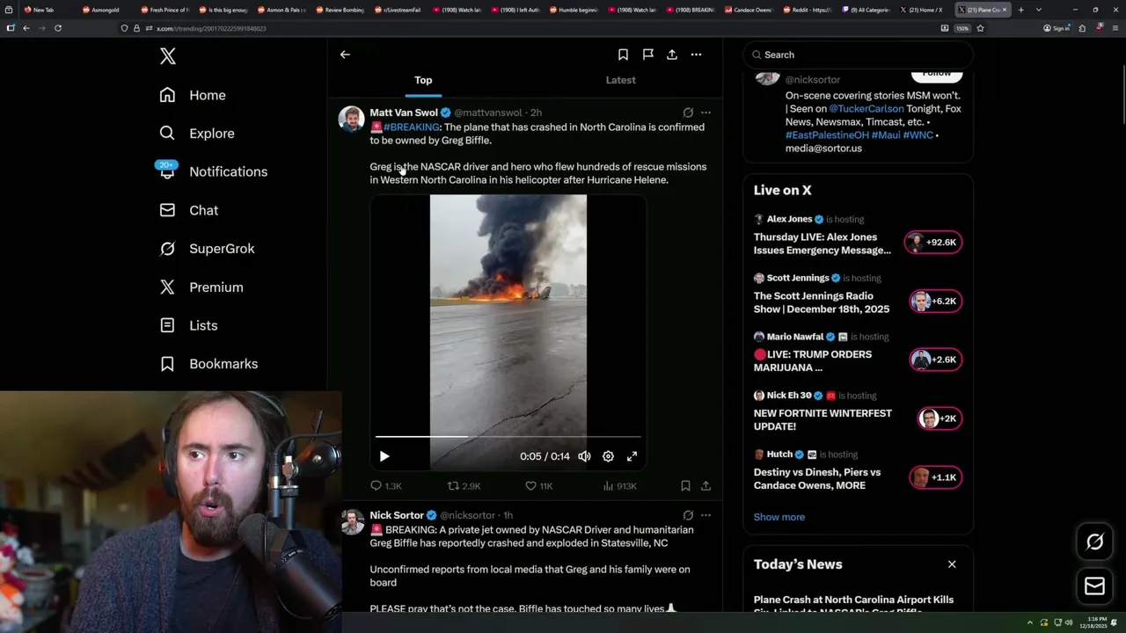Switch to the Top tab
1126x633 pixels.
(x=423, y=80)
